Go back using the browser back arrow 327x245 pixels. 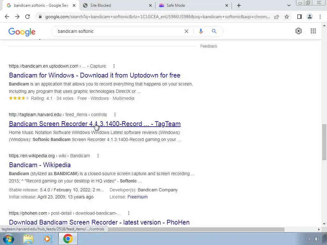pyautogui.click(x=7, y=17)
